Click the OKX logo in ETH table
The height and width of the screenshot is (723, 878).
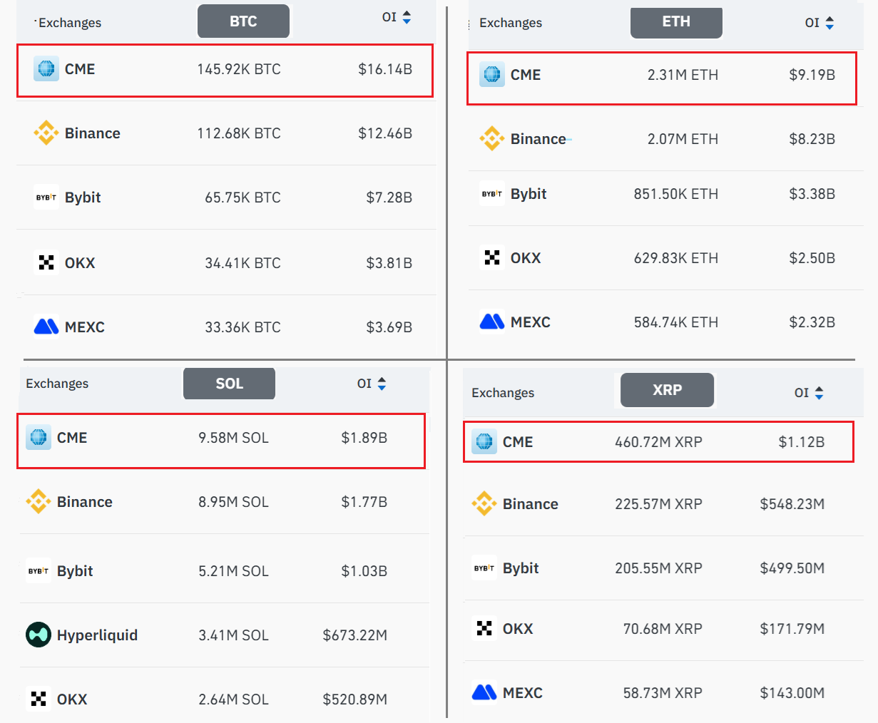coord(491,258)
